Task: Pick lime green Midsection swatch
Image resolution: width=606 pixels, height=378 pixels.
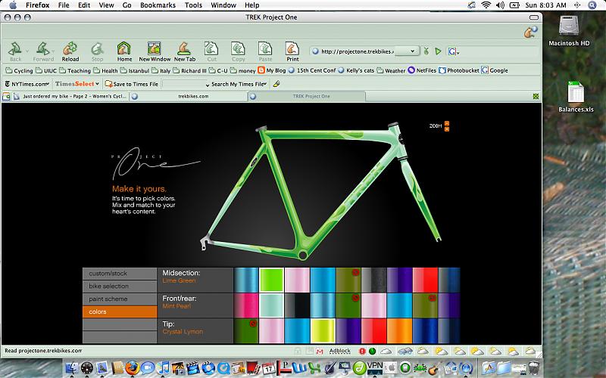Action: [271, 279]
